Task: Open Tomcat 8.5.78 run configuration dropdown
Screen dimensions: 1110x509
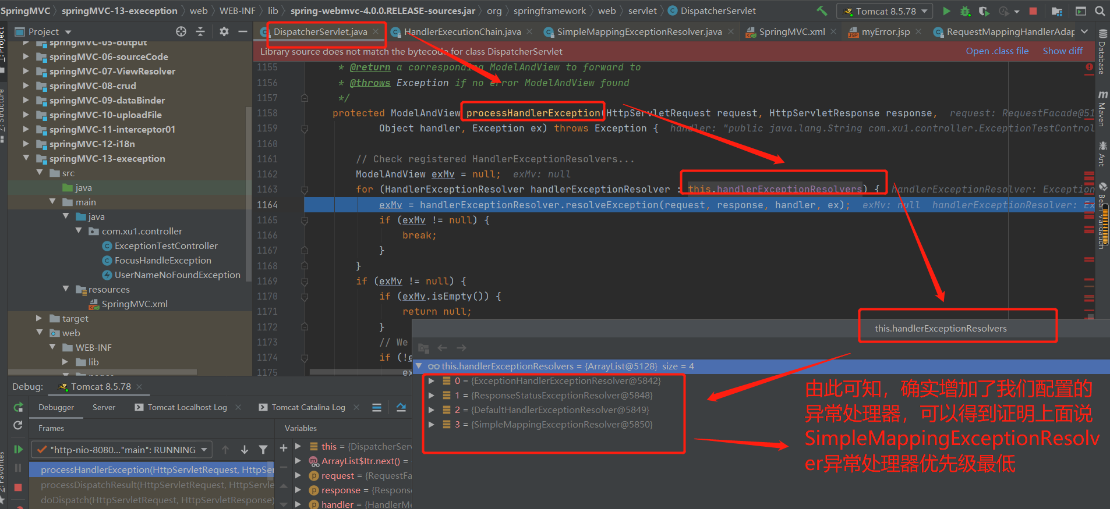Action: (x=885, y=11)
